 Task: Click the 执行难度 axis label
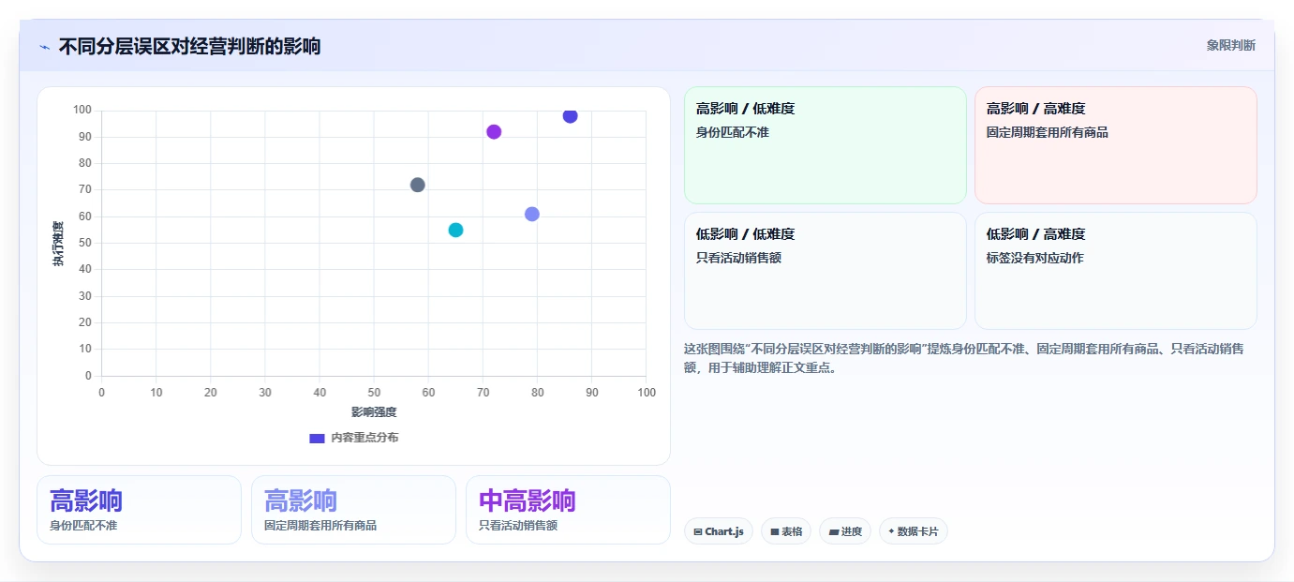[58, 244]
